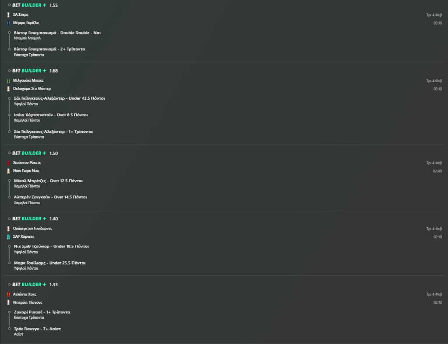Select the Ισάια Χάρτσενσταϊν Over 8.5 Πόντοι leg
Screen dimensions: 448x344
point(51,115)
